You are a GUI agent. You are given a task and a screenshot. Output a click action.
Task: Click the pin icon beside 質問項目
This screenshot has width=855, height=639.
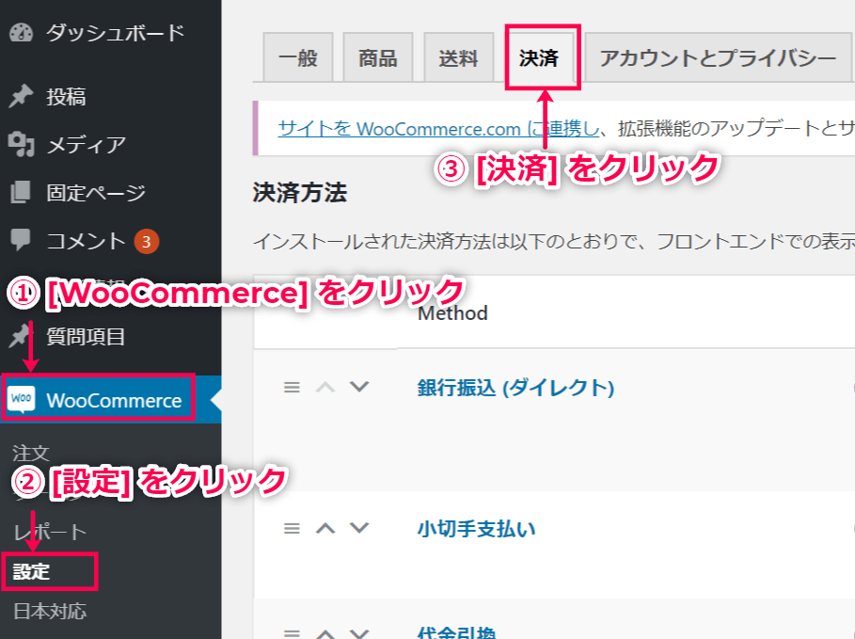pyautogui.click(x=20, y=336)
